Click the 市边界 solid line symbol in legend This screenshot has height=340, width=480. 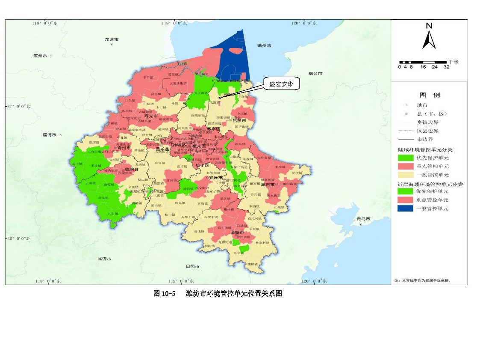pyautogui.click(x=406, y=140)
